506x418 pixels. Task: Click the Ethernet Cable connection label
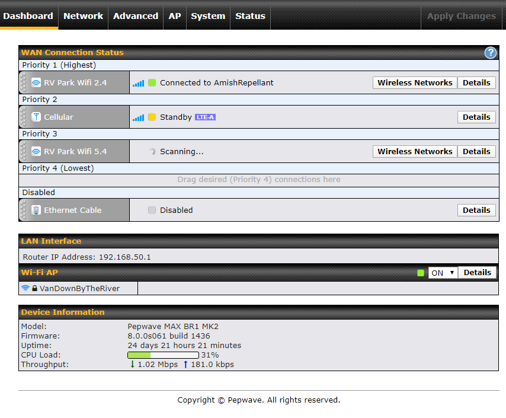(73, 210)
